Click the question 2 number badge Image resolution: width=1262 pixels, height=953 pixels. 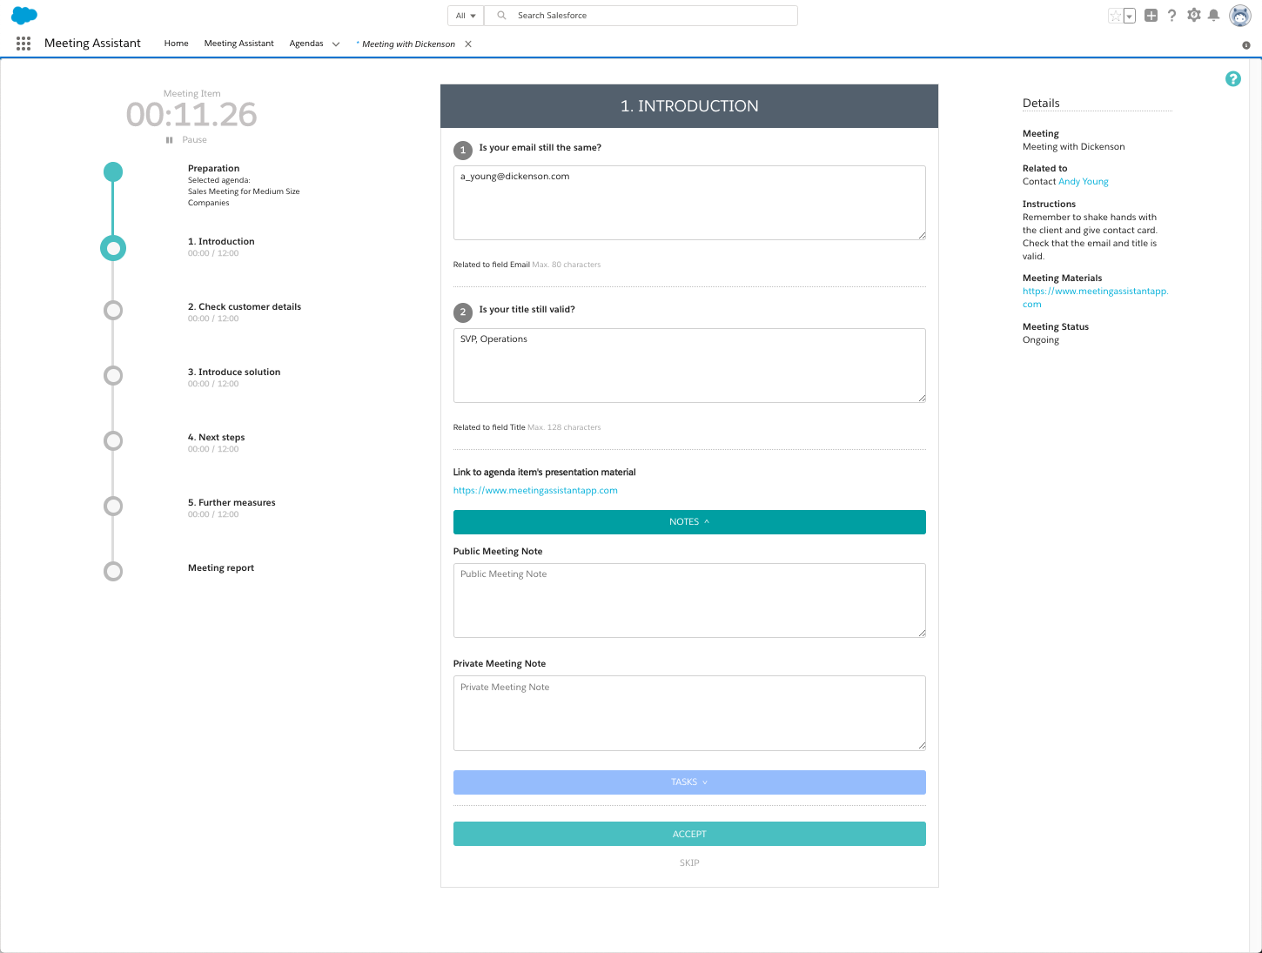click(x=463, y=312)
